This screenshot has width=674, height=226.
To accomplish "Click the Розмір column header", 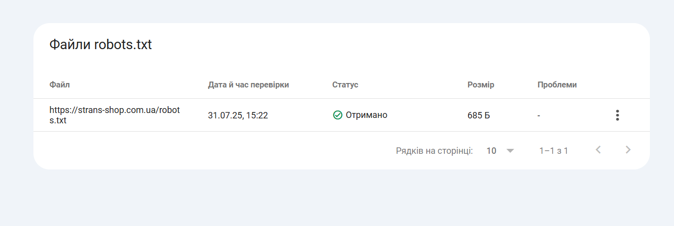I will [x=481, y=85].
